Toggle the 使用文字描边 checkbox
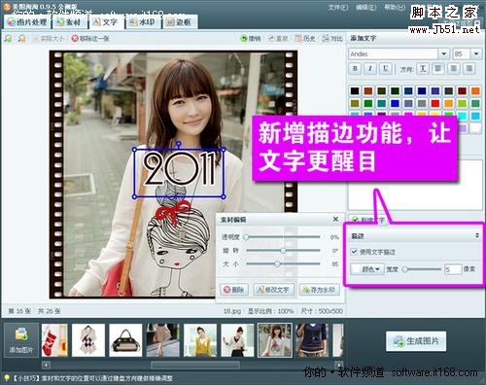This screenshot has width=486, height=385. tap(355, 252)
